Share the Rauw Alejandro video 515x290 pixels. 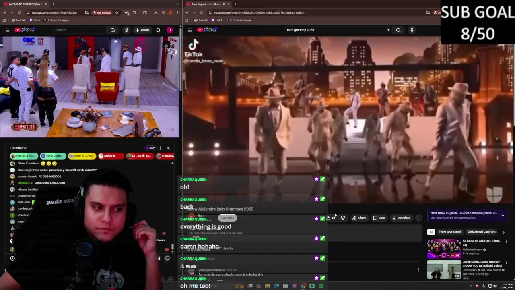359,218
